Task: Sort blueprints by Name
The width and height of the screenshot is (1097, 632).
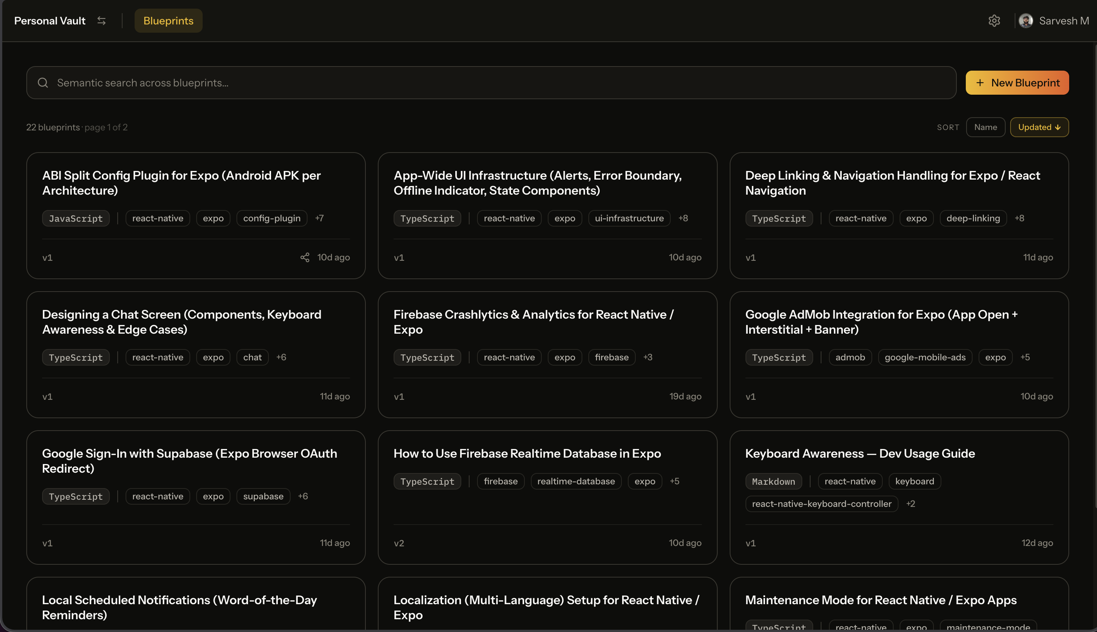Action: coord(985,127)
